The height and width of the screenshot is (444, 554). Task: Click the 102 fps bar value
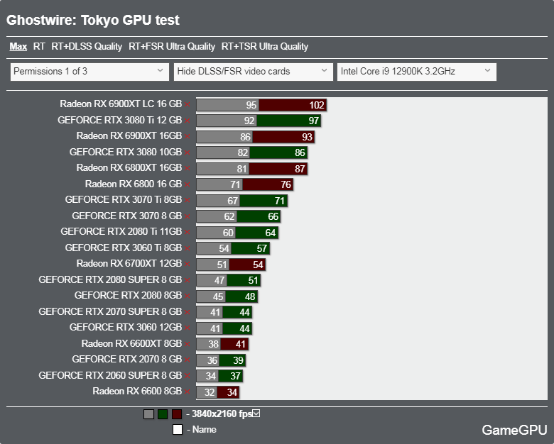tap(317, 105)
